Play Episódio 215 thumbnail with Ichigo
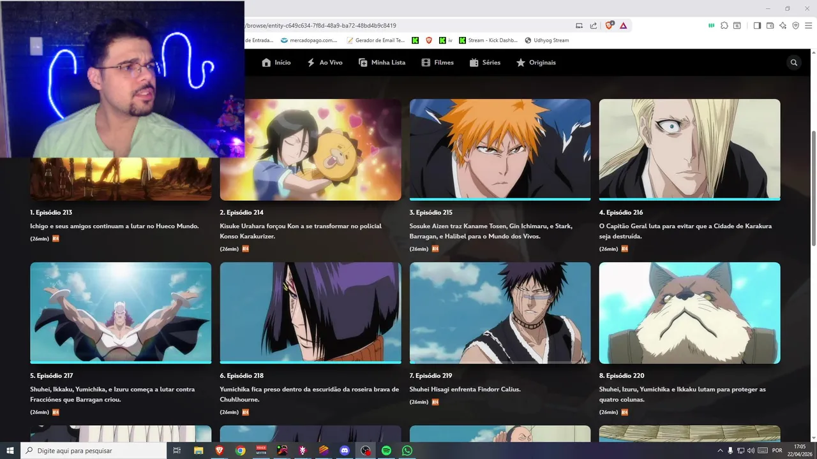The image size is (817, 459). (500, 150)
